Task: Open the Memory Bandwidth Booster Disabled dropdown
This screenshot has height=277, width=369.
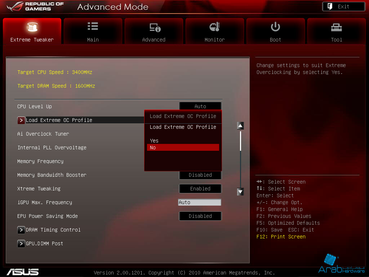Action: pyautogui.click(x=200, y=175)
